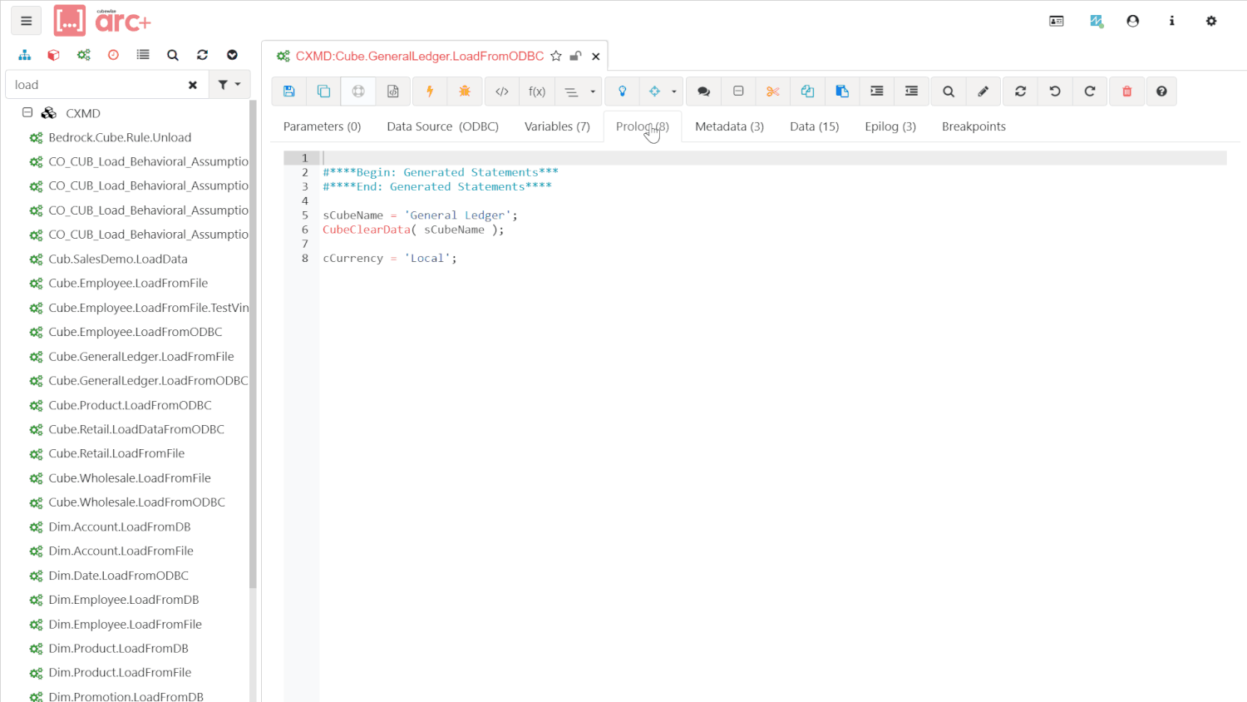Expand more options with the circled chevron
The image size is (1247, 702).
tap(233, 55)
